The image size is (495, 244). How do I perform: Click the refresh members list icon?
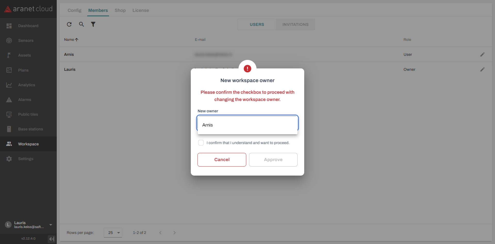[69, 24]
